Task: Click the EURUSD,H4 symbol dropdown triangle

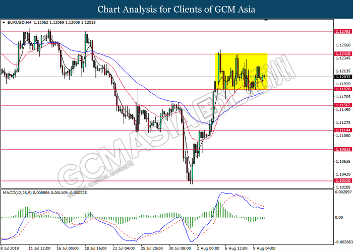Action: 4,23
